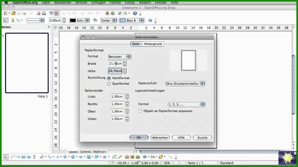Click the 42% zoom value in status bar
The height and width of the screenshot is (167, 298).
167,163
